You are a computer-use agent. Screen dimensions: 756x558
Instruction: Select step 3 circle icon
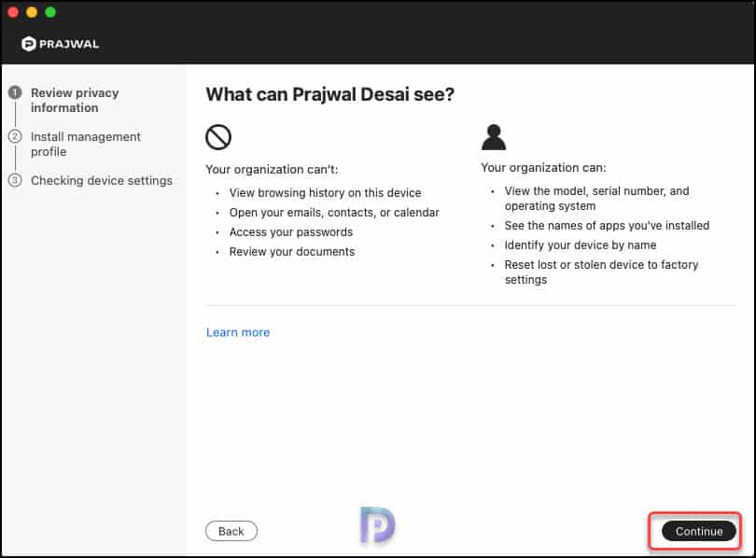pyautogui.click(x=15, y=180)
